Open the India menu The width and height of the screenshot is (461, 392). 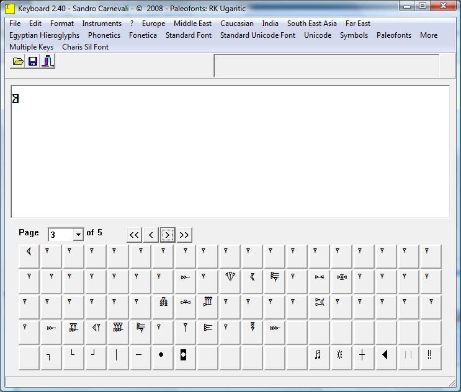(270, 24)
